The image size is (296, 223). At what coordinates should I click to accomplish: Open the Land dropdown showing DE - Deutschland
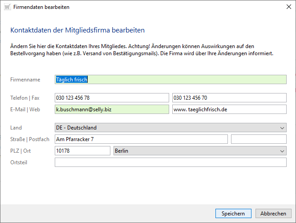tap(170, 128)
